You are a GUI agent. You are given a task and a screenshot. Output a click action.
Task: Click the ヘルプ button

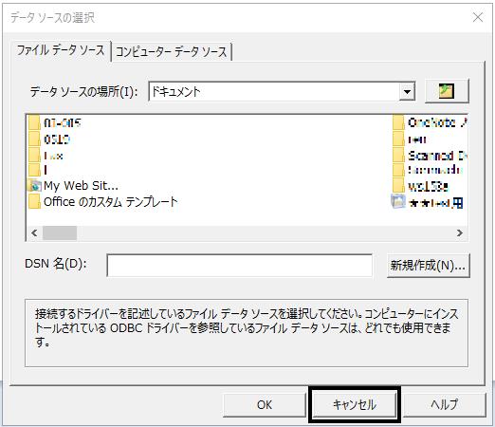pos(444,405)
